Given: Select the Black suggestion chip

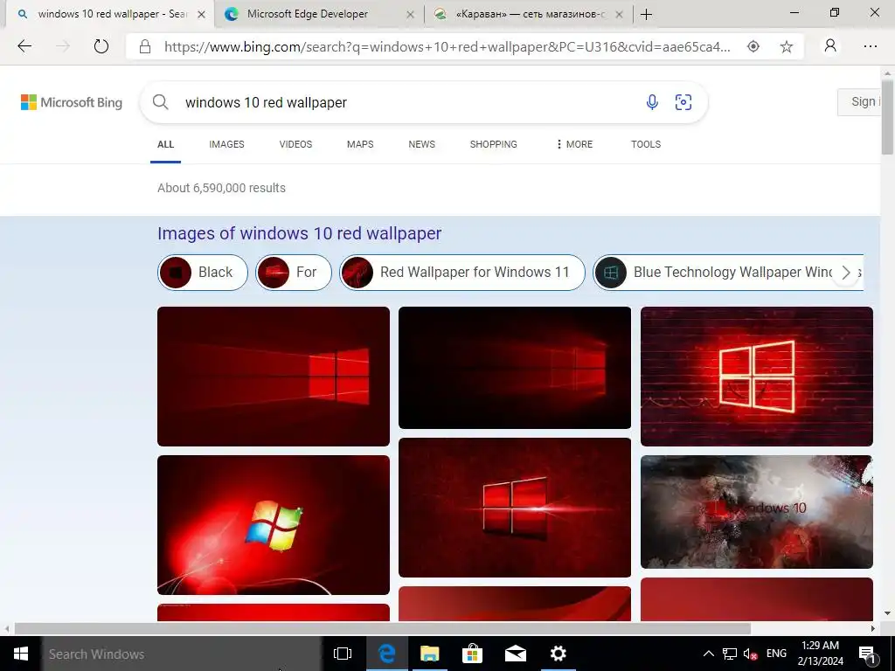Looking at the screenshot, I should [x=203, y=273].
